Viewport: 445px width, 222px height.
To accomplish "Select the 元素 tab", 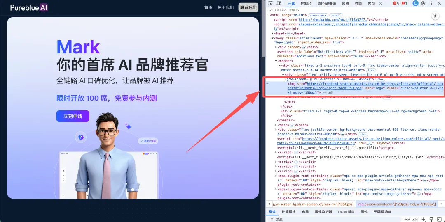I will point(291,4).
